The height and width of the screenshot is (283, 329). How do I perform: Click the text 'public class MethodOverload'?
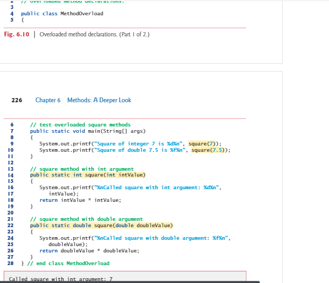pyautogui.click(x=62, y=14)
